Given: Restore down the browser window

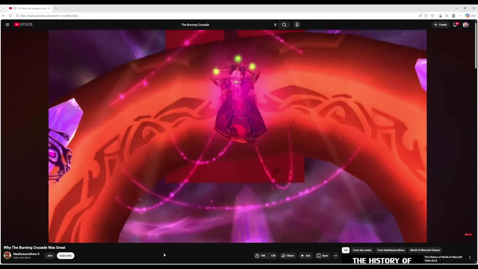Looking at the screenshot, I should [x=465, y=8].
